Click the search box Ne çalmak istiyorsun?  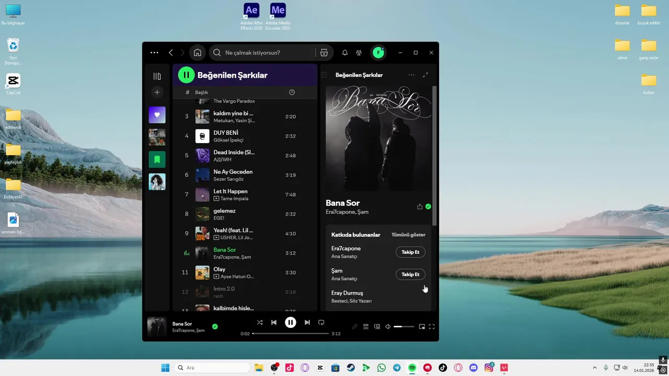(x=262, y=53)
